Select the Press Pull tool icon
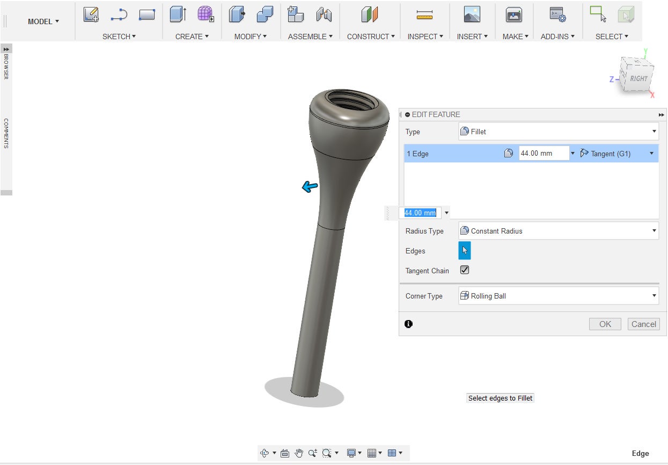Image resolution: width=668 pixels, height=465 pixels. [x=237, y=14]
